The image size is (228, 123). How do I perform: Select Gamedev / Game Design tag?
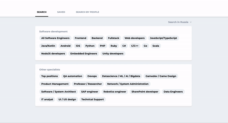[x=161, y=76]
